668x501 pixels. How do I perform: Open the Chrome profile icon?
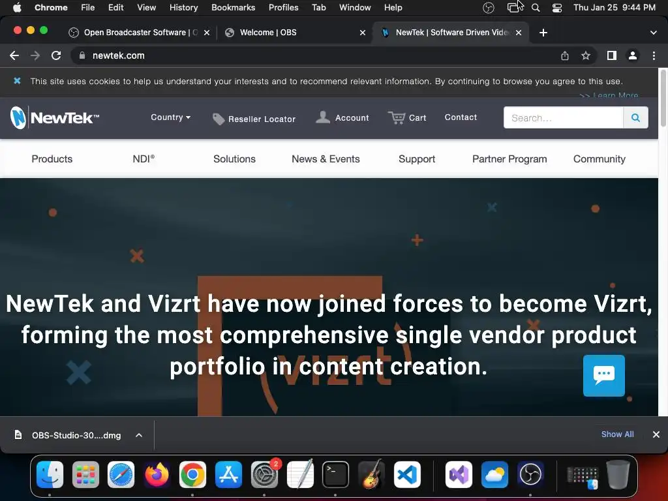[633, 55]
